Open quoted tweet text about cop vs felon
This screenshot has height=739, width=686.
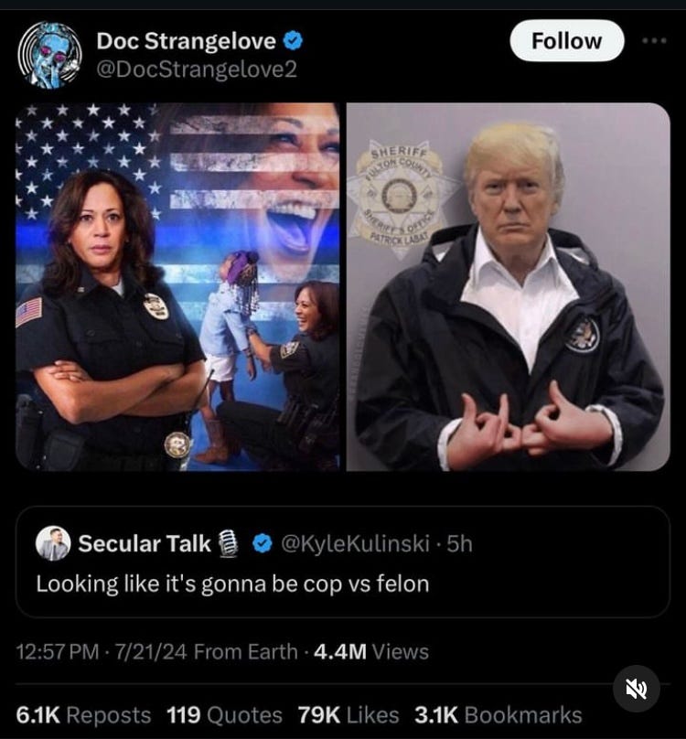click(233, 584)
